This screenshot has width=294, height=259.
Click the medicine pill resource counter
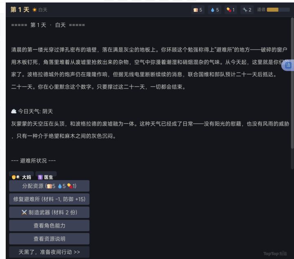[x=231, y=10]
